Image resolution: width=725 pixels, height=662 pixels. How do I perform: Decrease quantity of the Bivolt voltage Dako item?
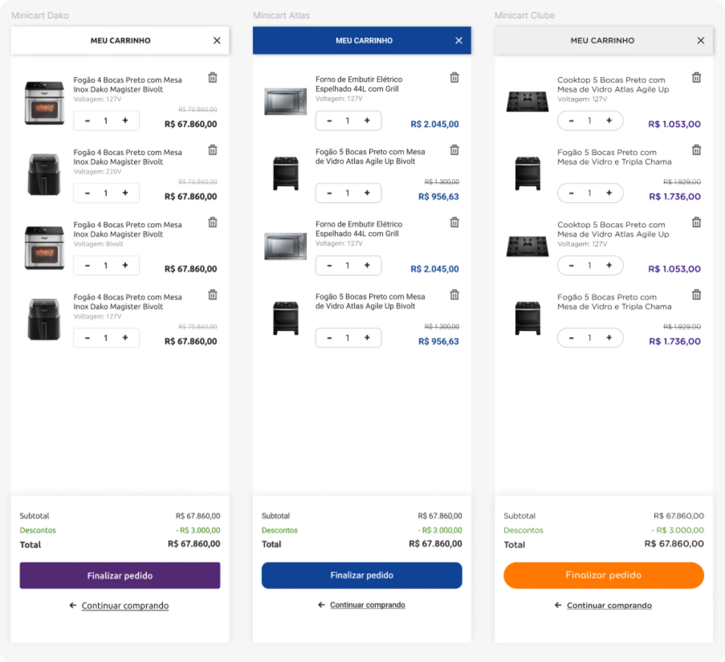coord(87,265)
